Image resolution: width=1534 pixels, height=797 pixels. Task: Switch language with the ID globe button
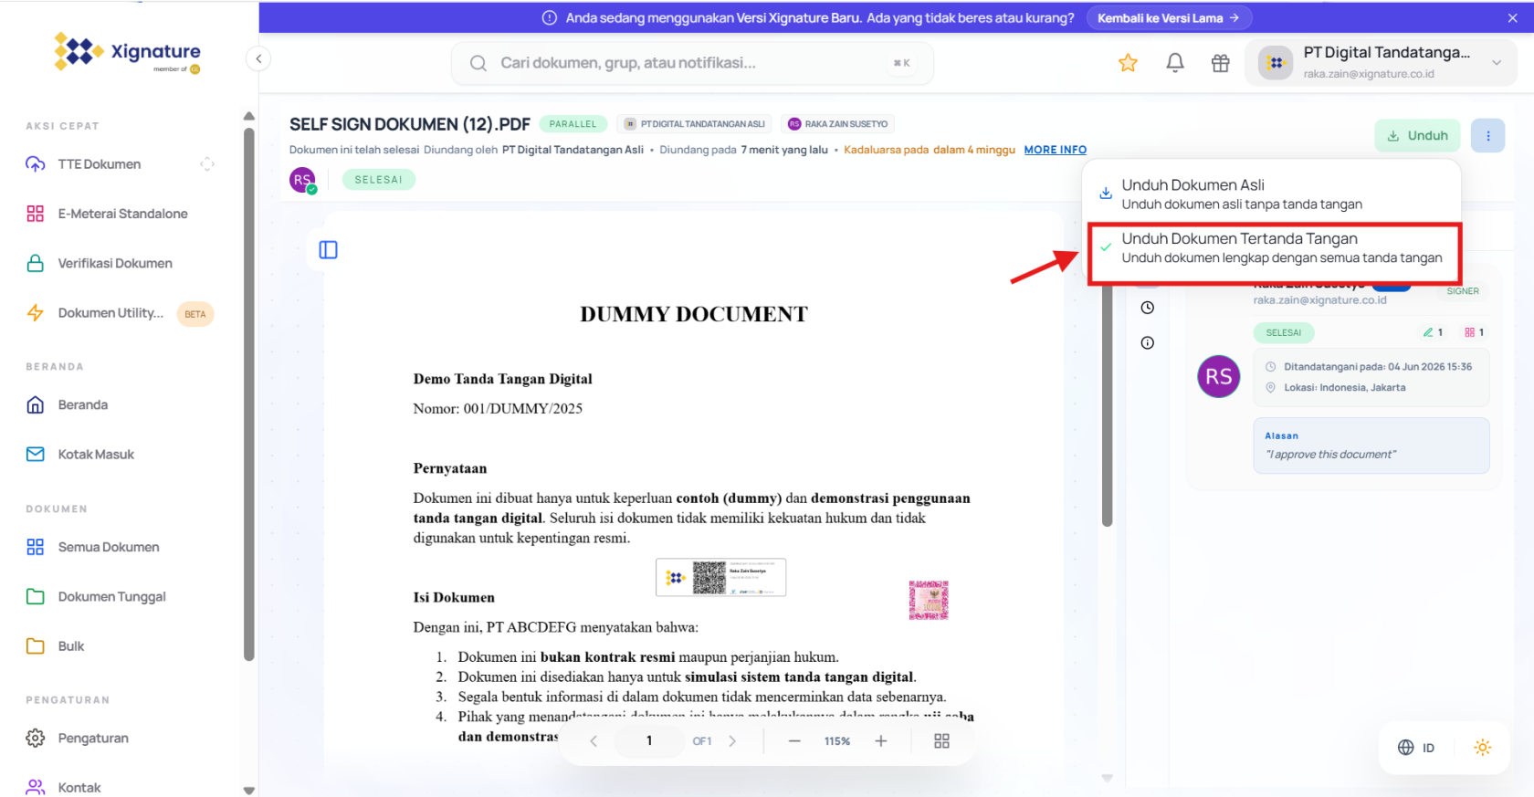(x=1416, y=748)
